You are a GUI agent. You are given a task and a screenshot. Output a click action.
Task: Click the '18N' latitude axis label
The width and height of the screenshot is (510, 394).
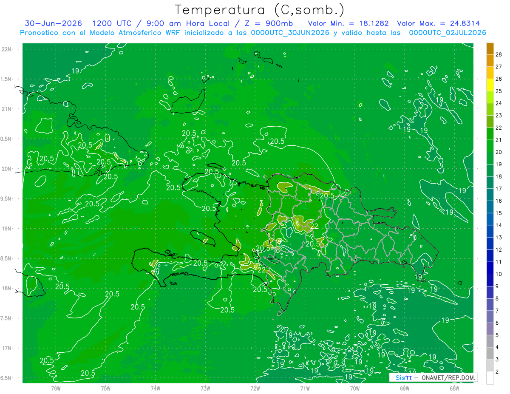[6, 288]
